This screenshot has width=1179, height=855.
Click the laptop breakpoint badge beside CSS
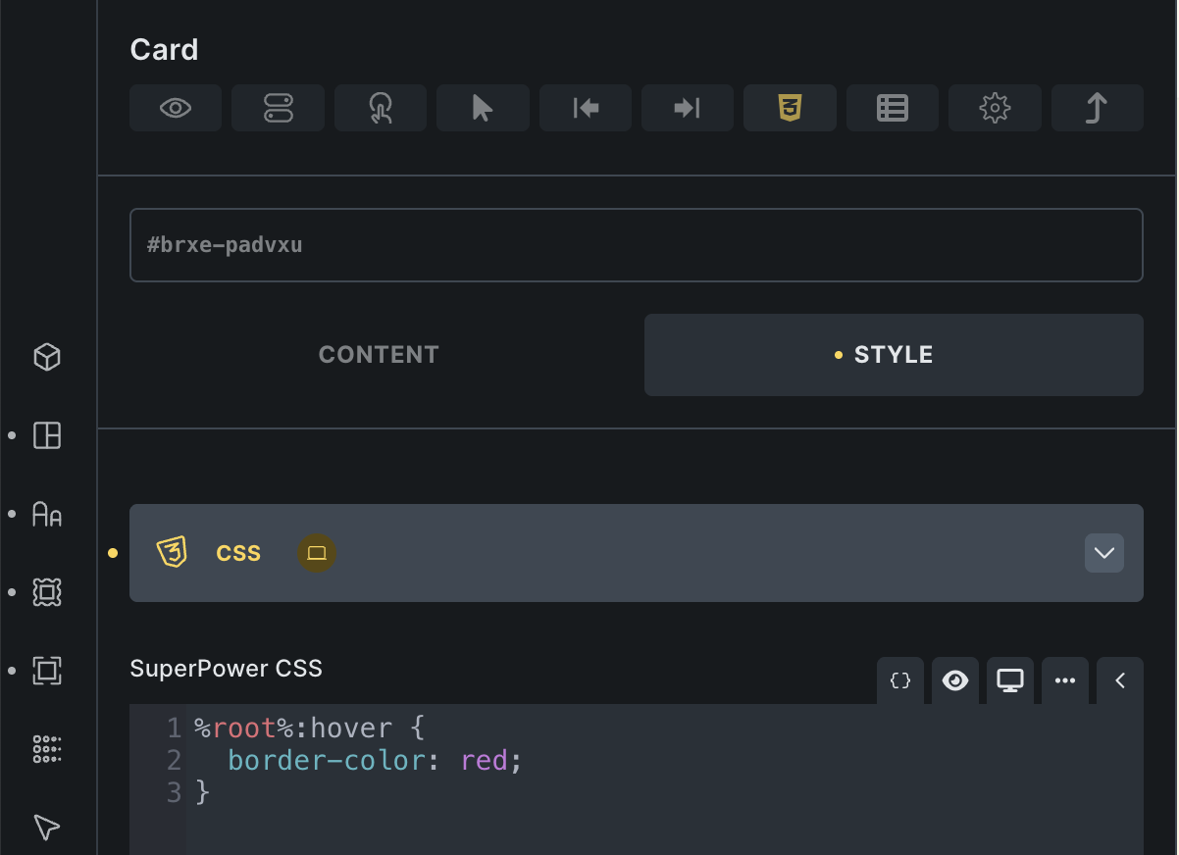pyautogui.click(x=317, y=553)
